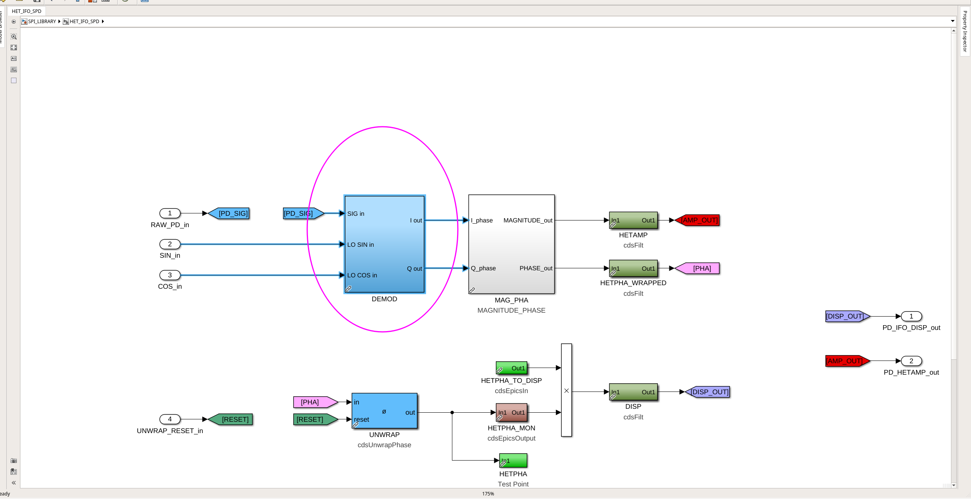
Task: Open the viewmarks icon in the palette
Action: coord(14,472)
